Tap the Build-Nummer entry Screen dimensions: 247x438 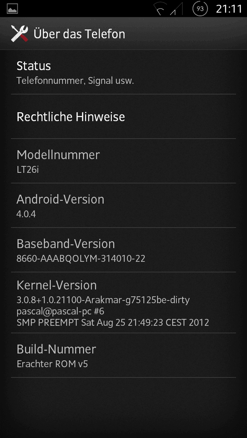coord(123,355)
